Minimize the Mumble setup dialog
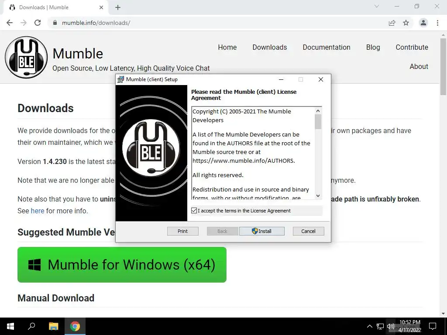 point(281,79)
